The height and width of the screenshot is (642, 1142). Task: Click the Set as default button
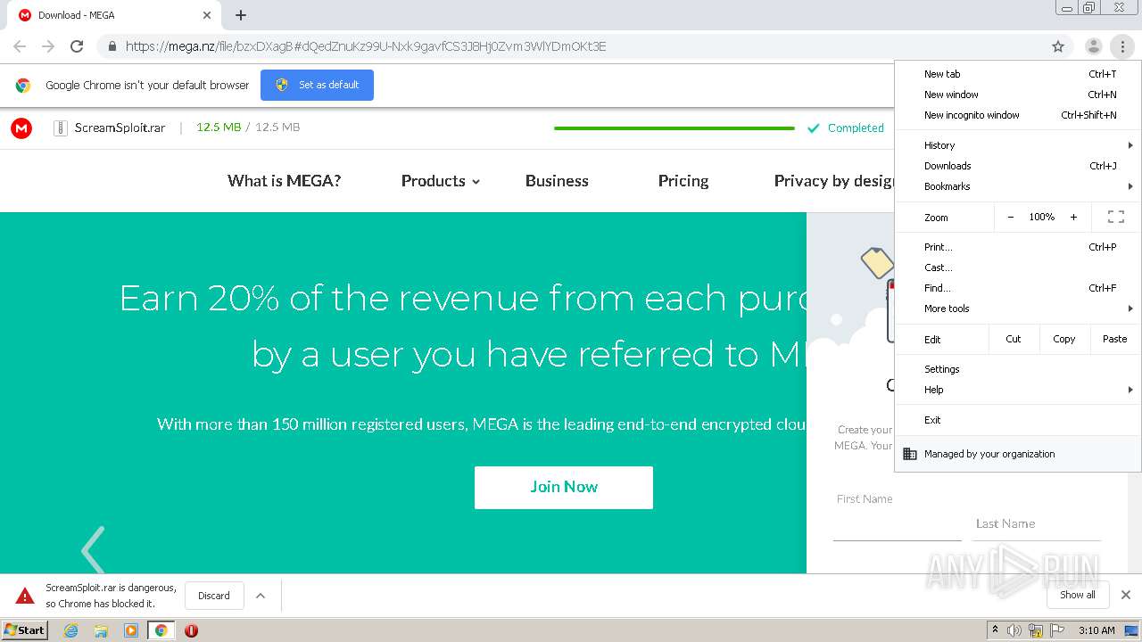[317, 85]
